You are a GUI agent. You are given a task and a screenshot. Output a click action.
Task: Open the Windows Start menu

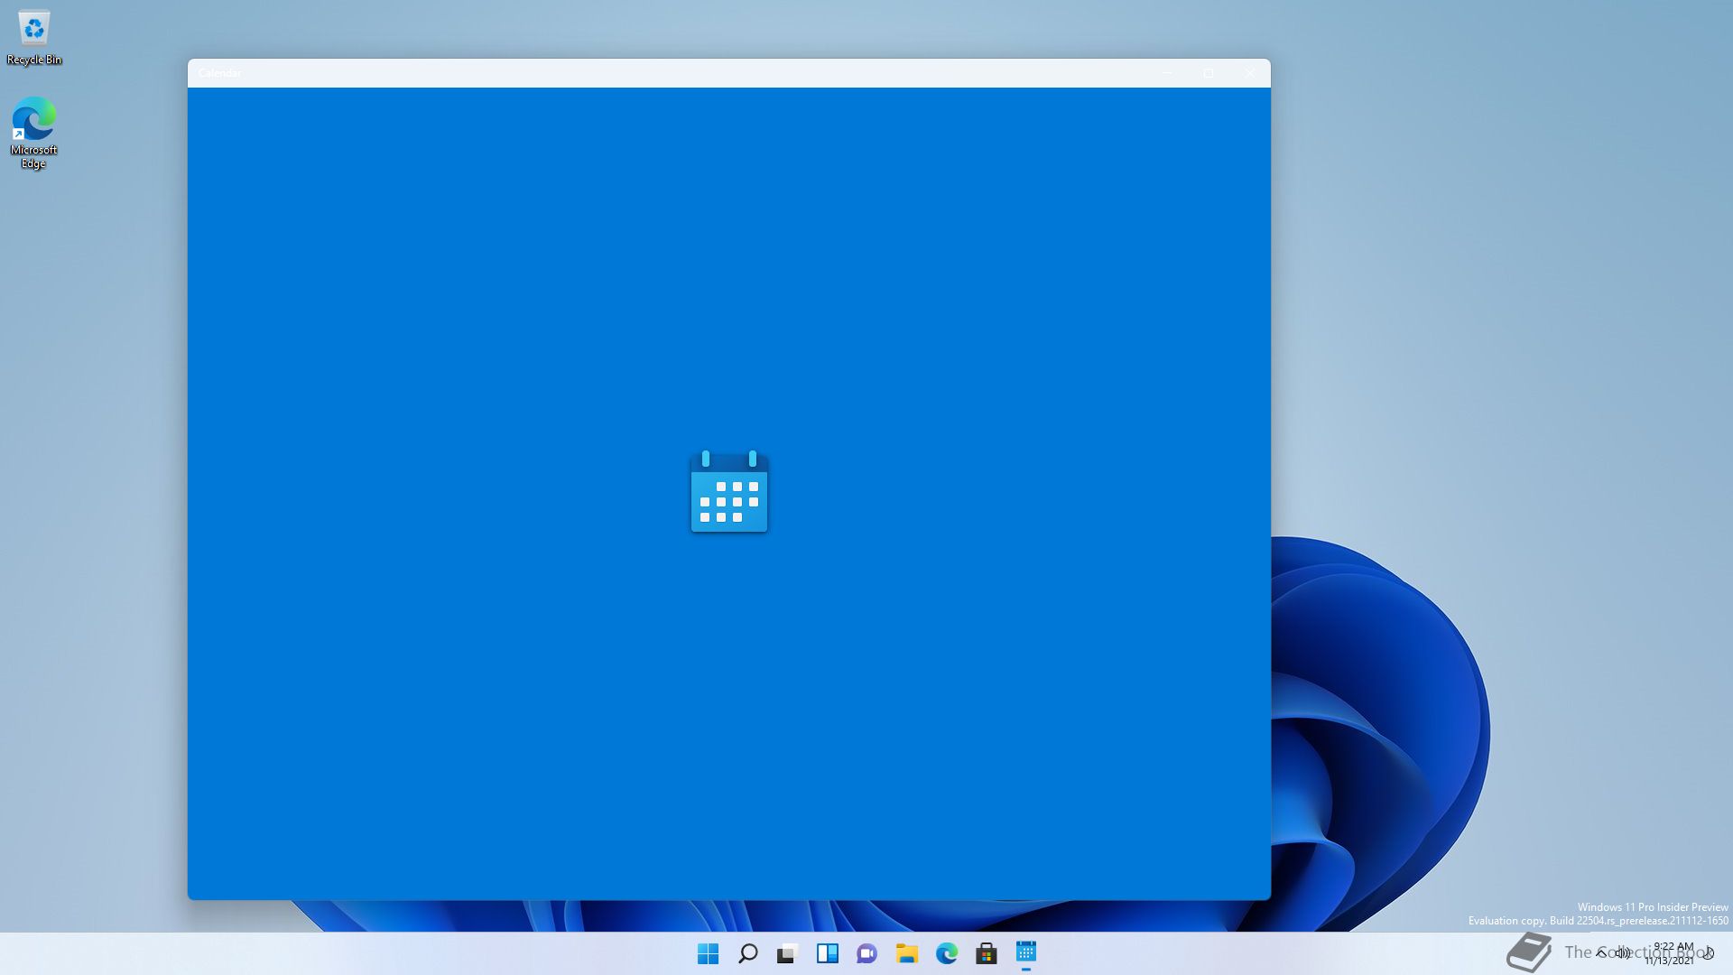pos(709,953)
